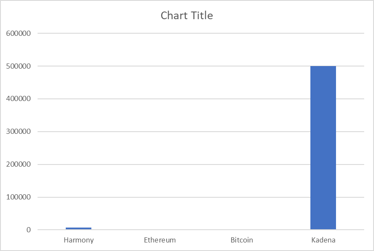This screenshot has width=374, height=251.
Task: Click the 200000 axis label
Action: (x=19, y=164)
